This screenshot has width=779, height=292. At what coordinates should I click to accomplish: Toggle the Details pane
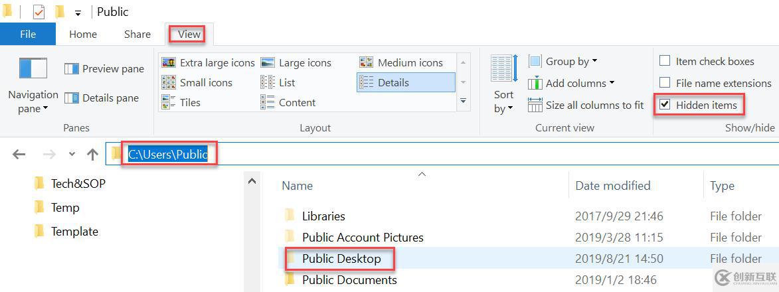pyautogui.click(x=102, y=98)
